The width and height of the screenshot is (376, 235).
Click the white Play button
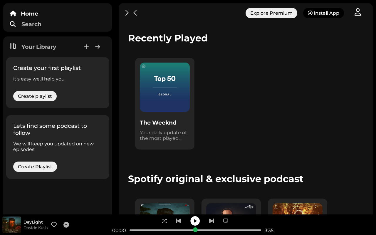click(x=195, y=221)
